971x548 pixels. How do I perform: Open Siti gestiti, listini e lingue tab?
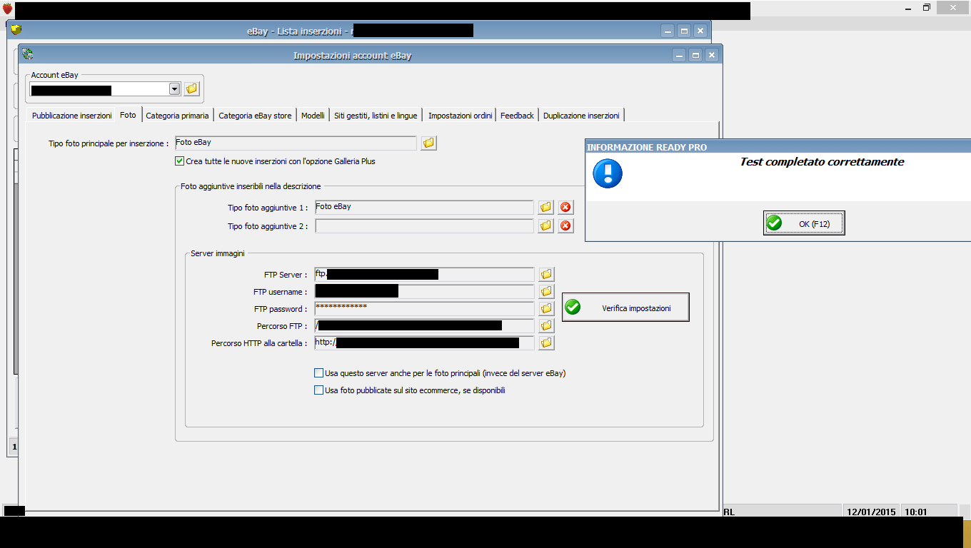[x=376, y=116]
